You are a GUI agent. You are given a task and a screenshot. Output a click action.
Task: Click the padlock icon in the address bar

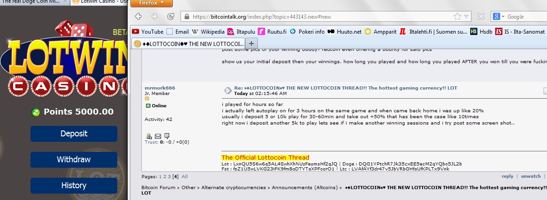(186, 17)
